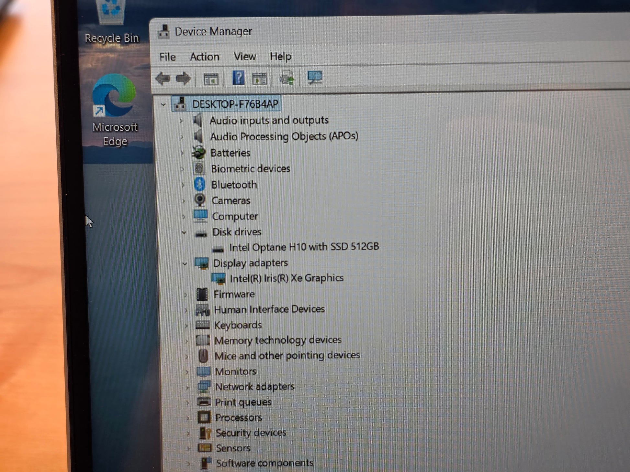Click Show/Hide console tree toolbar icon
Viewport: 630px width, 472px height.
coord(211,79)
